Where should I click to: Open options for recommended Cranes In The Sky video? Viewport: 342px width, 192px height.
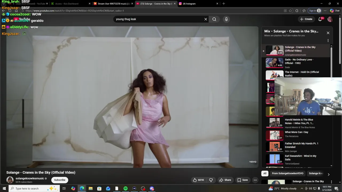click(332, 182)
